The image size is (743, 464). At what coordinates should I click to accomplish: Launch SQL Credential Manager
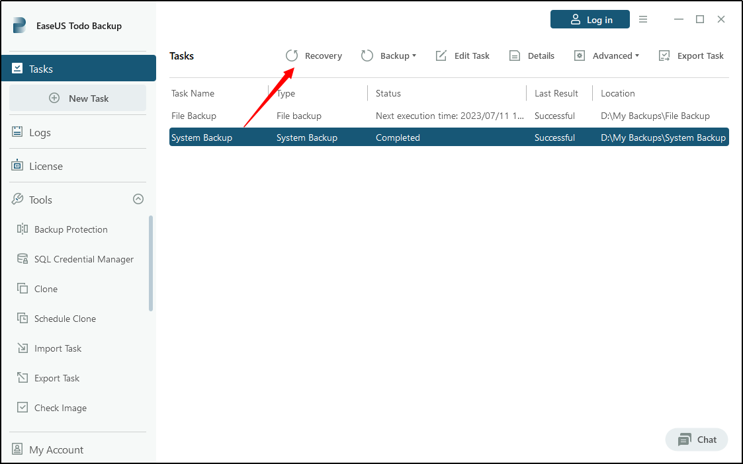coord(83,259)
